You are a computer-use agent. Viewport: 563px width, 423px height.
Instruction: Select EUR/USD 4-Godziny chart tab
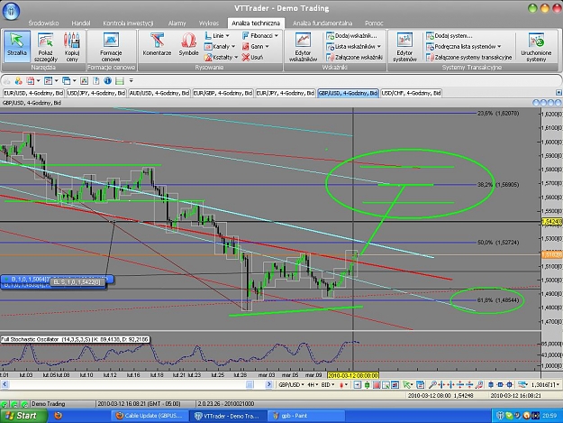(33, 93)
